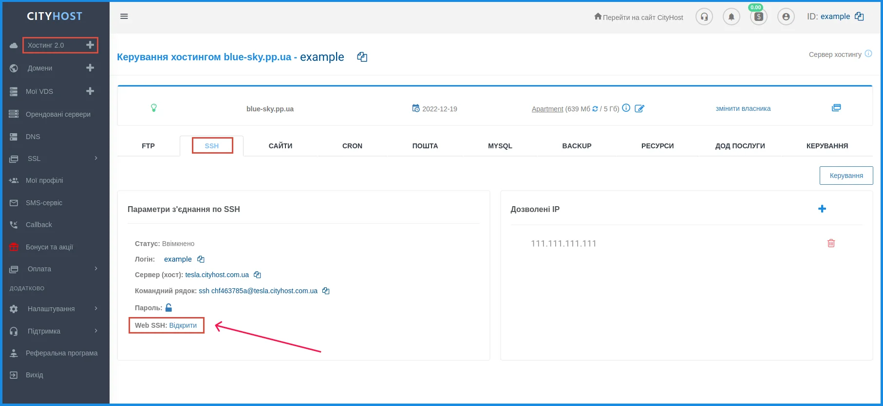Viewport: 883px width, 406px height.
Task: Open Орендовані сервери in sidebar
Action: (x=58, y=114)
